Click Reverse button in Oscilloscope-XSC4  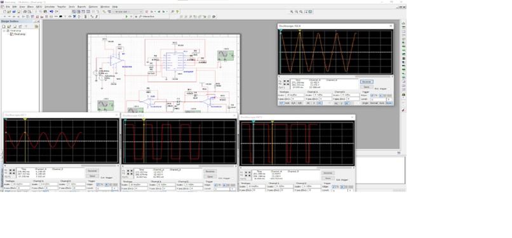[367, 82]
